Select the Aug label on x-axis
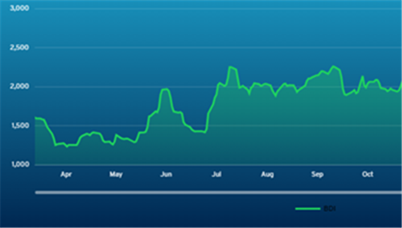The height and width of the screenshot is (228, 402). point(268,175)
